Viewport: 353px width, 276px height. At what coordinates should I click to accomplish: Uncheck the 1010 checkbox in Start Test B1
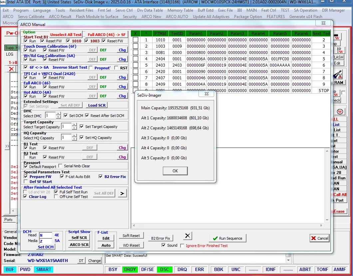[68, 41]
